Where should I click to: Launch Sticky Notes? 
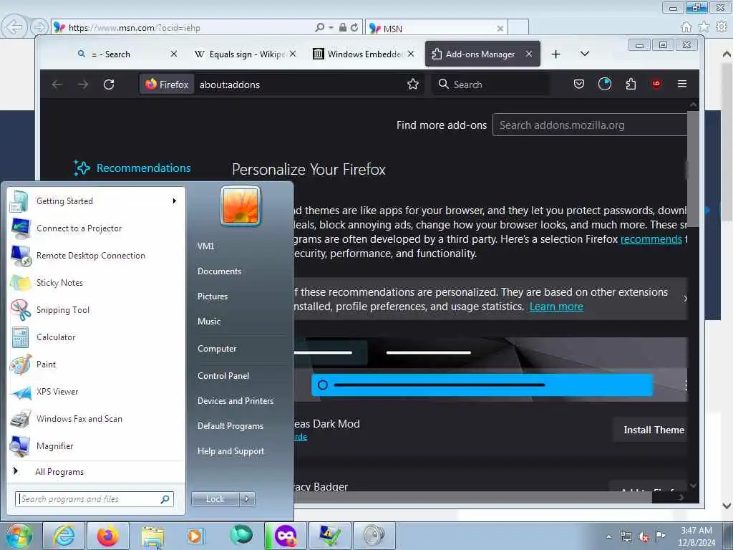coord(97,282)
